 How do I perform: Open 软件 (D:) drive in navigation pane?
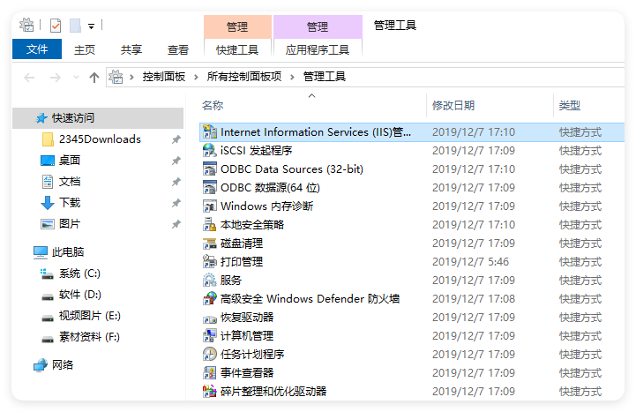click(x=79, y=295)
